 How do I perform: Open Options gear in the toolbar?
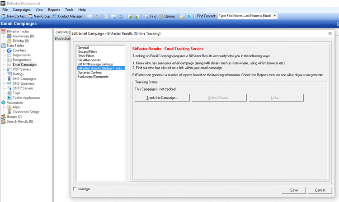click(x=167, y=16)
